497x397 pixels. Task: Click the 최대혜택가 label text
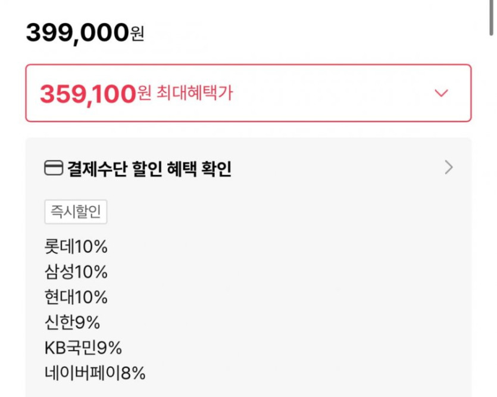pyautogui.click(x=194, y=93)
